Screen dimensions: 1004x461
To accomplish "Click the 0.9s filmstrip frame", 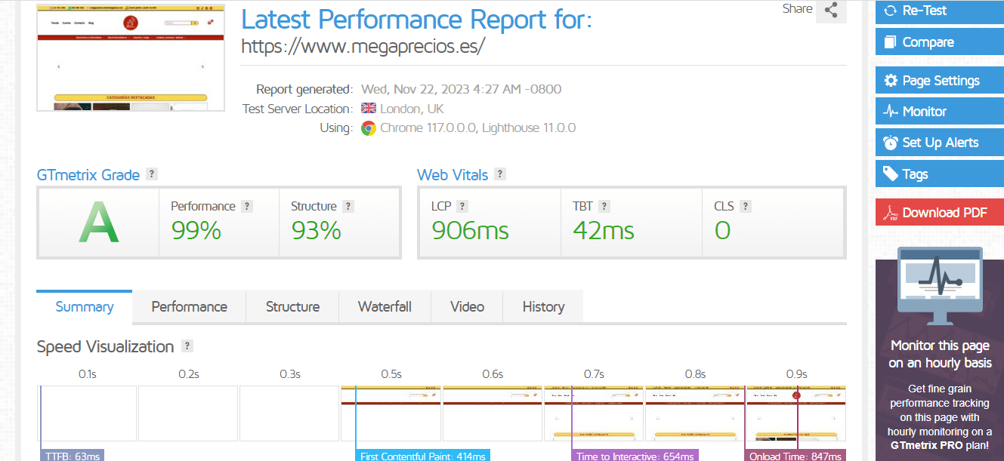I will (795, 413).
